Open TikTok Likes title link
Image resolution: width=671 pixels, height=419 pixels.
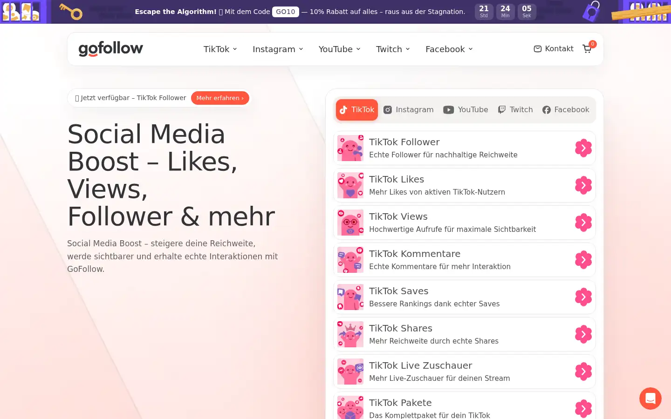tap(397, 179)
